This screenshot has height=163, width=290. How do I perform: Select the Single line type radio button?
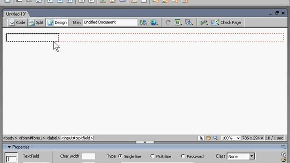pyautogui.click(x=120, y=156)
